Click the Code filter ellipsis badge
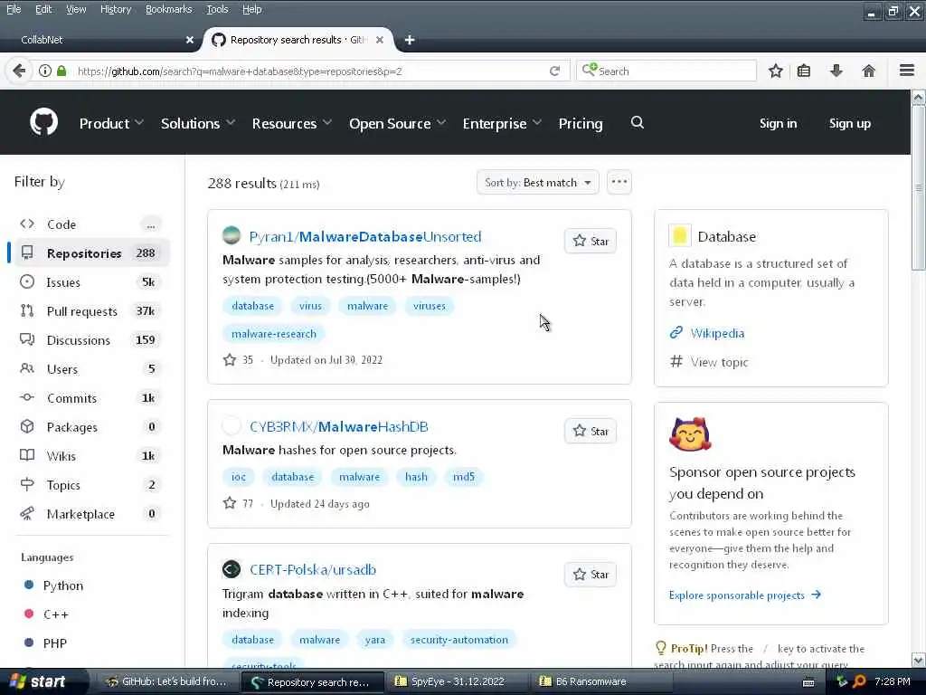 coord(151,224)
